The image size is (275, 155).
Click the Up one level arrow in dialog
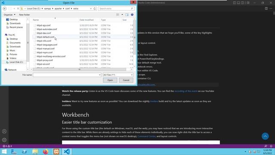click(18, 9)
